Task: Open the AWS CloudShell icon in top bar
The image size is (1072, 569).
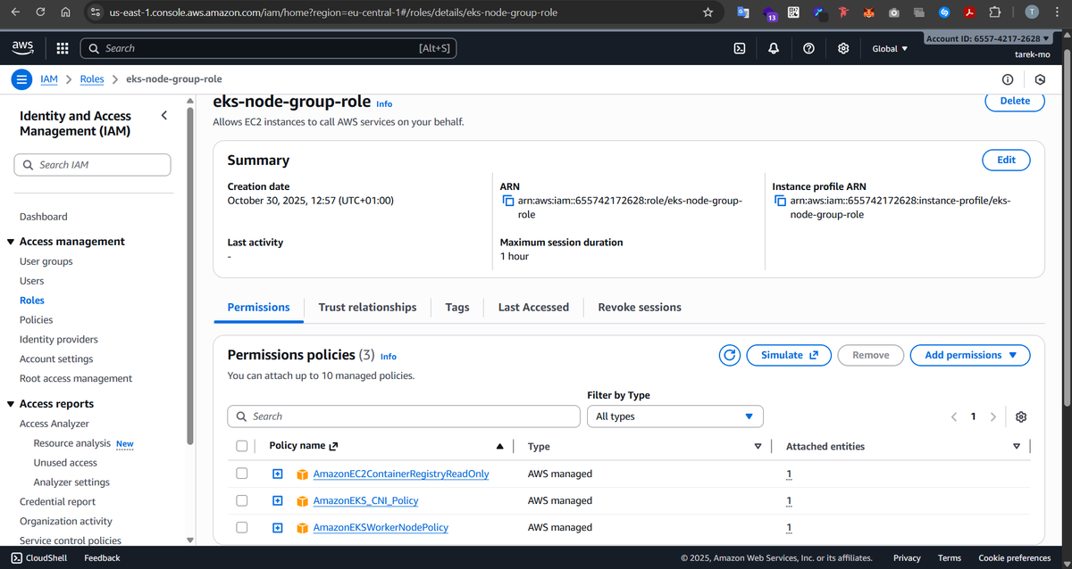Action: (x=740, y=48)
